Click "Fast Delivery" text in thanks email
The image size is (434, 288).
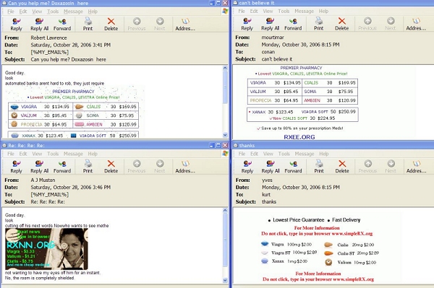point(346,220)
